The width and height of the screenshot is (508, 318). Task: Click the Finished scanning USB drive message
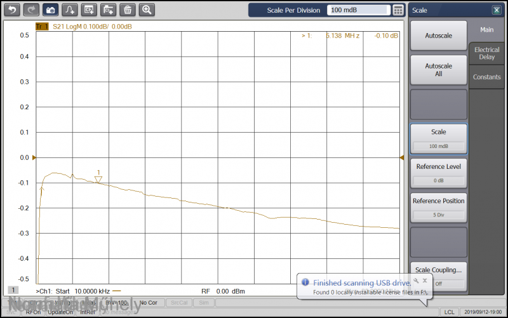point(362,282)
